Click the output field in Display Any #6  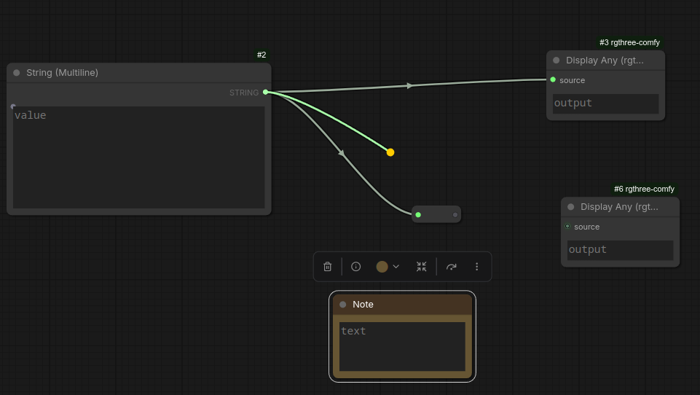pos(620,250)
